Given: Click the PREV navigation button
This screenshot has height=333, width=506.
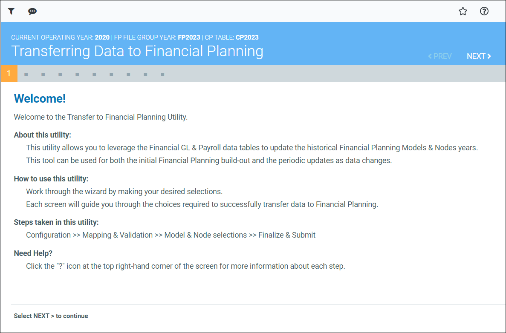Looking at the screenshot, I should coord(440,56).
